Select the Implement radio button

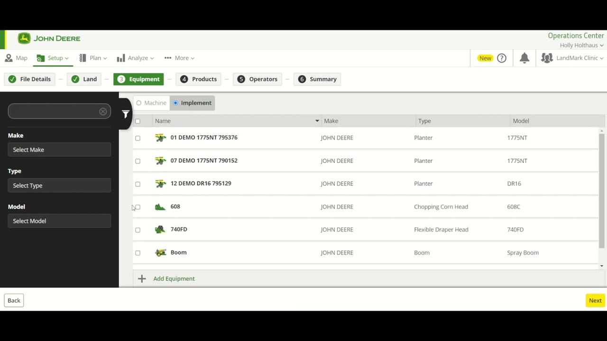[175, 103]
